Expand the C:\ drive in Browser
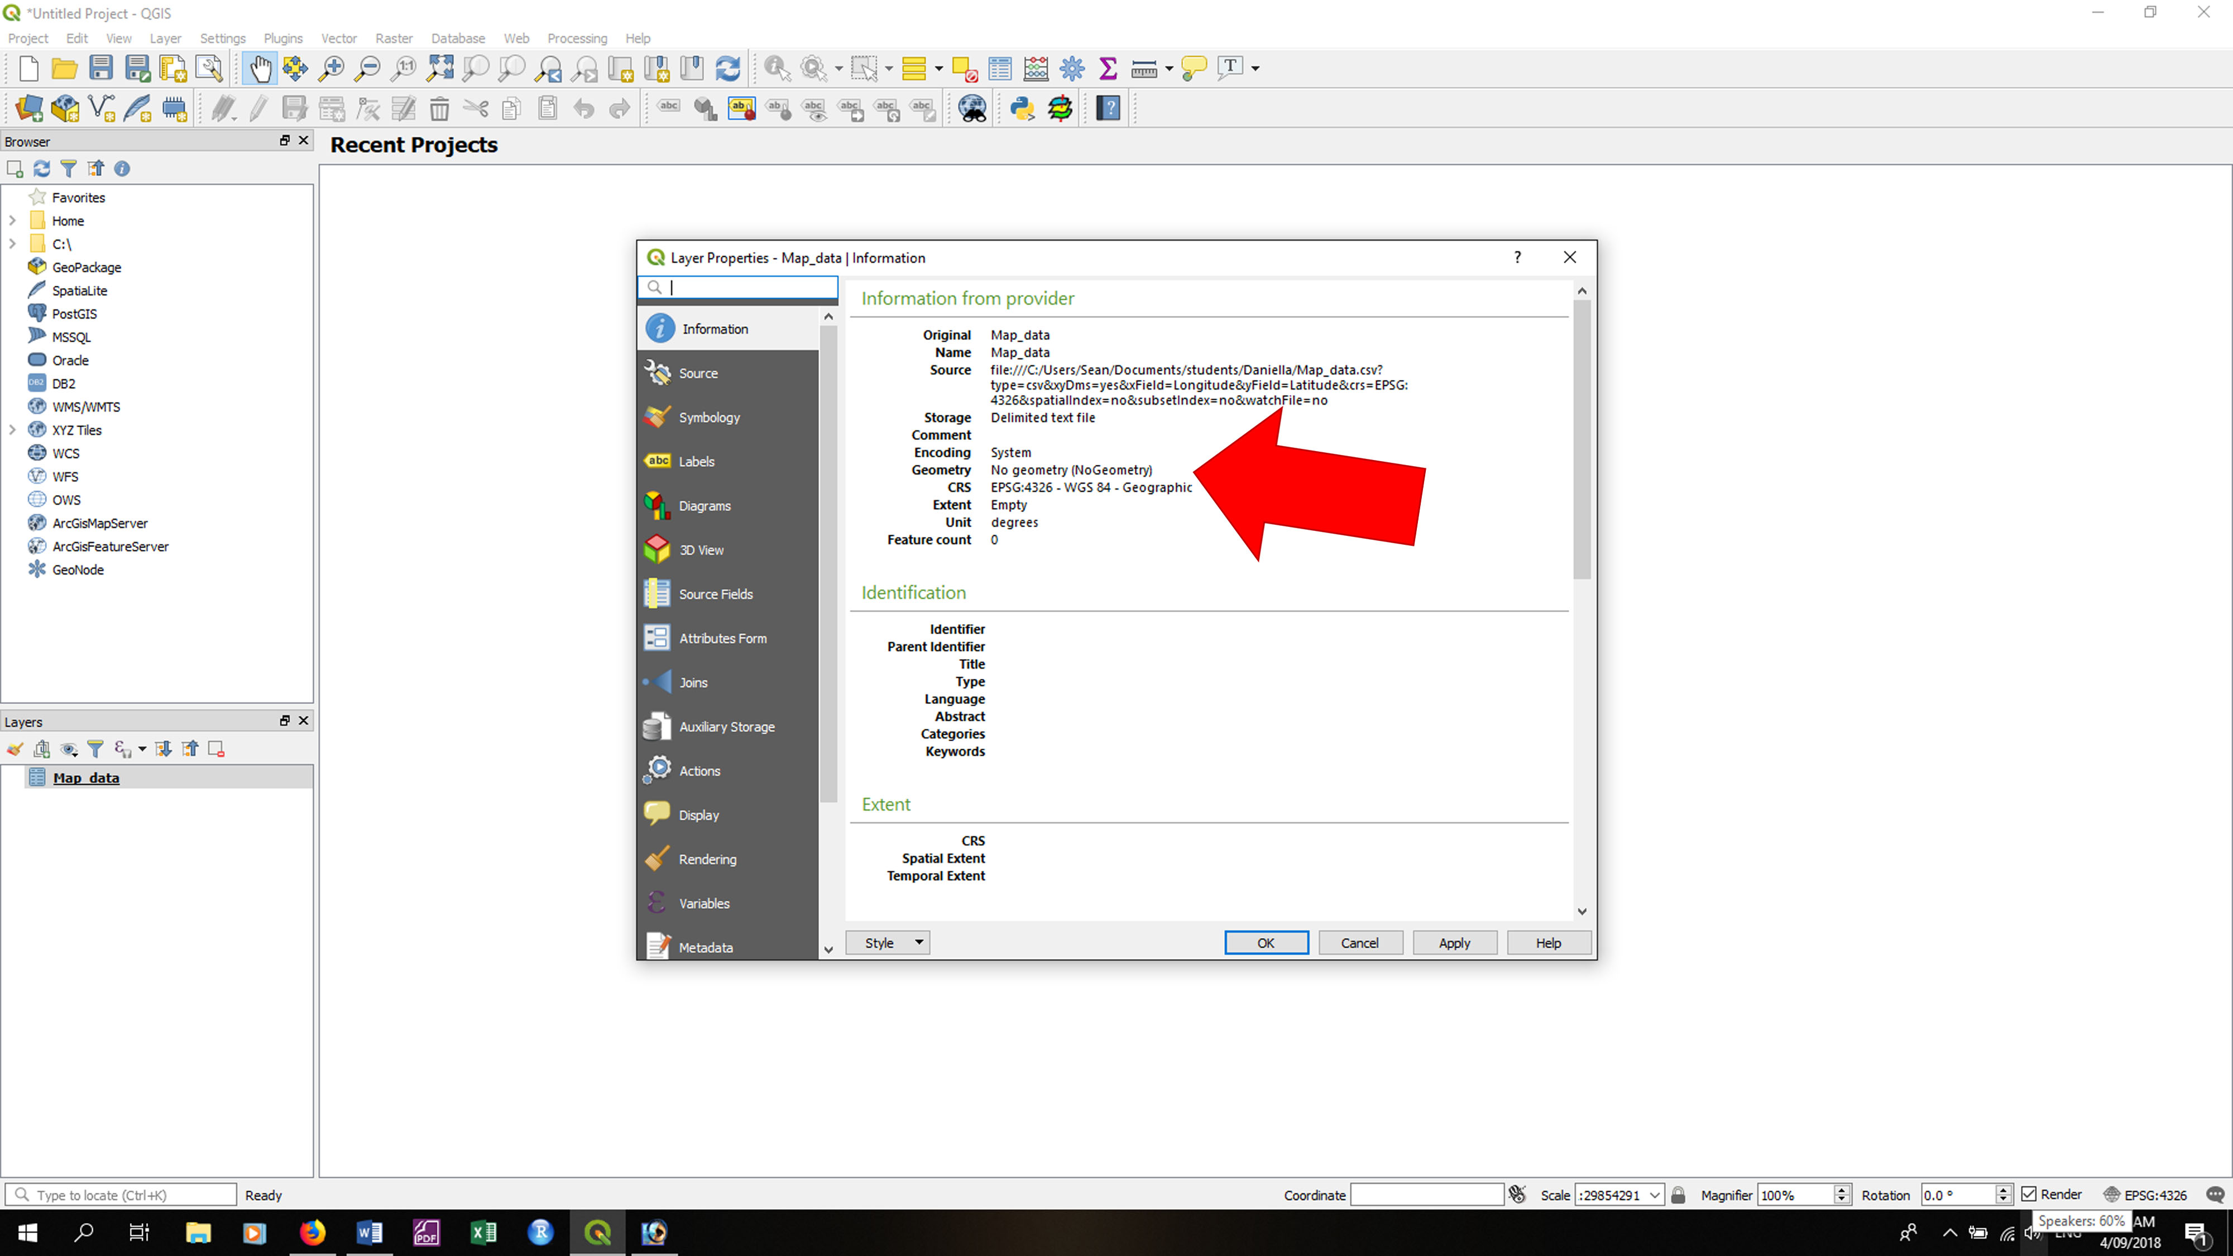Screen dimensions: 2233x1256 tap(12, 243)
